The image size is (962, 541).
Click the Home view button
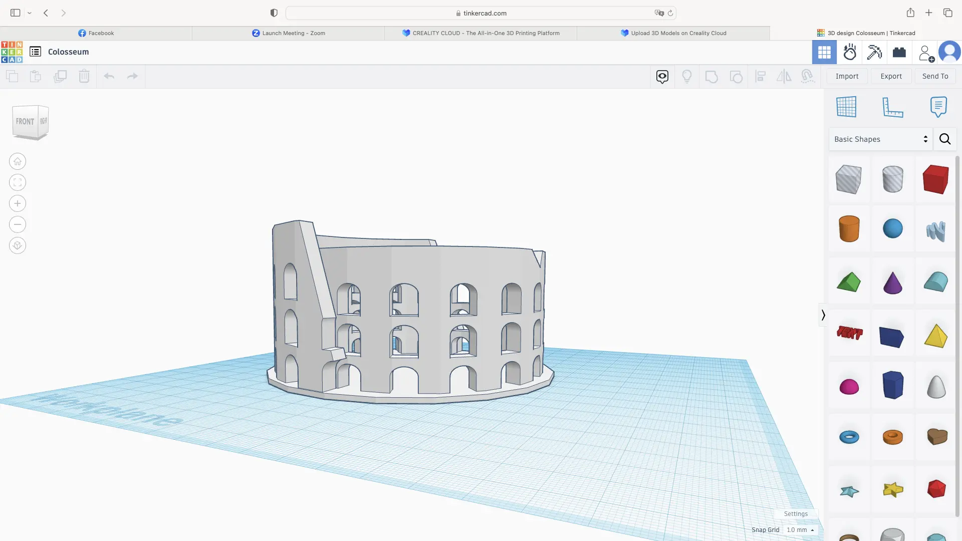(18, 161)
